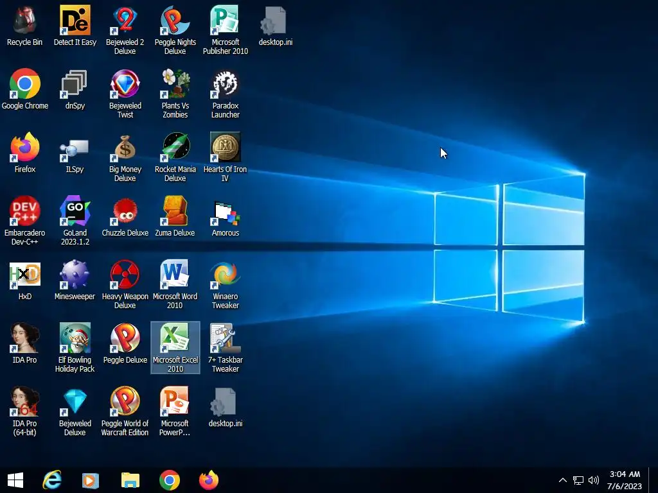Select the HxD hex editor shortcut
658x493 pixels.
click(25, 280)
